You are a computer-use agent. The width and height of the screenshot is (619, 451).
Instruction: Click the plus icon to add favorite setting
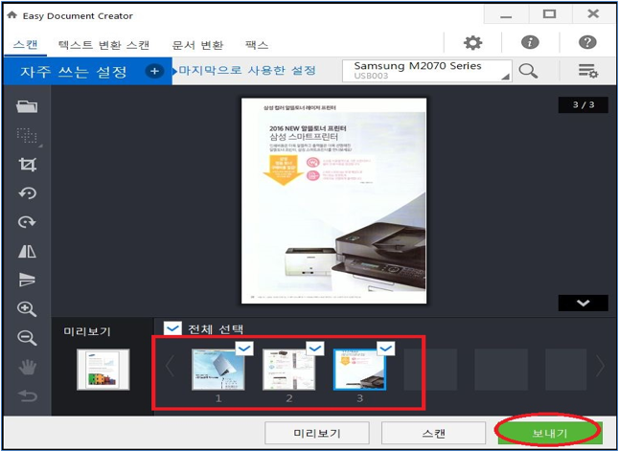[x=154, y=72]
